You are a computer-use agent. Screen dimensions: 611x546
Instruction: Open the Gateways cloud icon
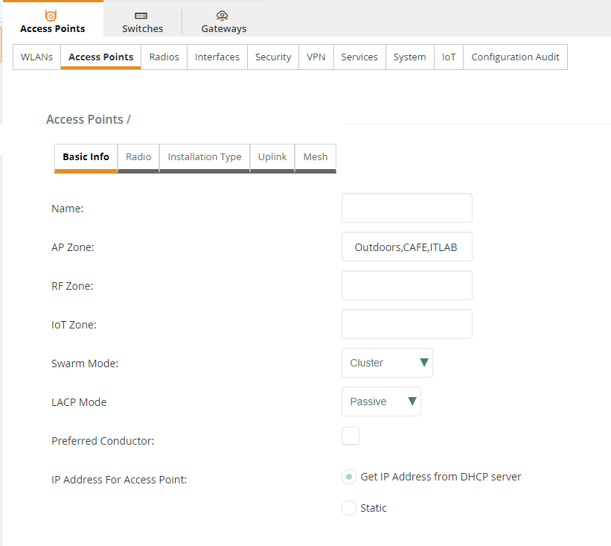click(x=222, y=16)
